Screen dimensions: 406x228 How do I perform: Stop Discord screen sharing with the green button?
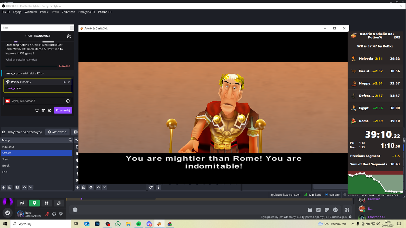[x=34, y=203]
